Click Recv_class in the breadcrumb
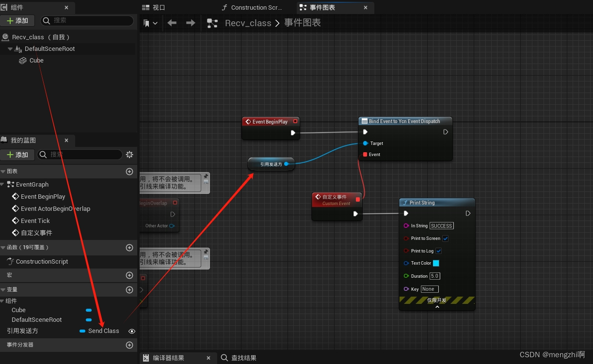The width and height of the screenshot is (593, 364). pyautogui.click(x=248, y=23)
